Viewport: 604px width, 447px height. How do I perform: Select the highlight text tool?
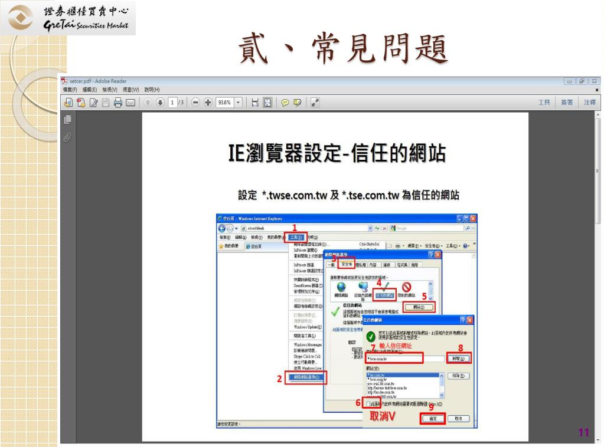point(298,103)
